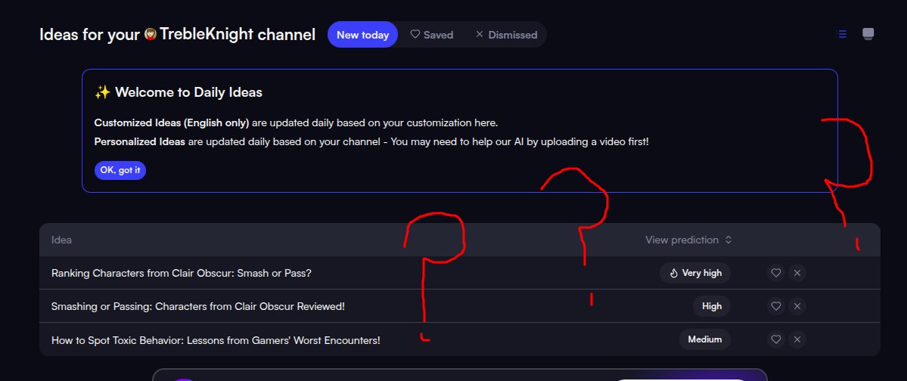Sort by View prediction column
This screenshot has width=907, height=381.
click(x=688, y=240)
